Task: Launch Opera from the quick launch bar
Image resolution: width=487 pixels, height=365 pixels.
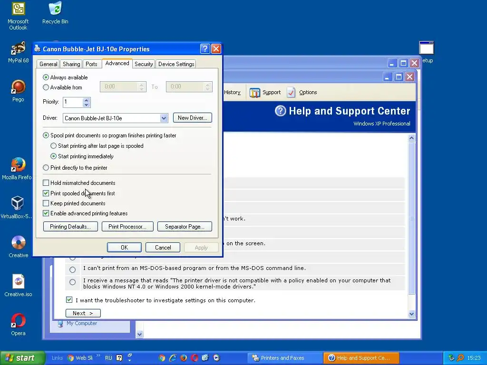Action: pos(195,358)
